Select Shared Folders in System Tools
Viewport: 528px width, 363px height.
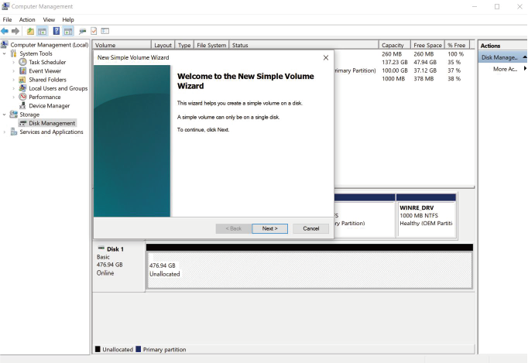(x=47, y=80)
